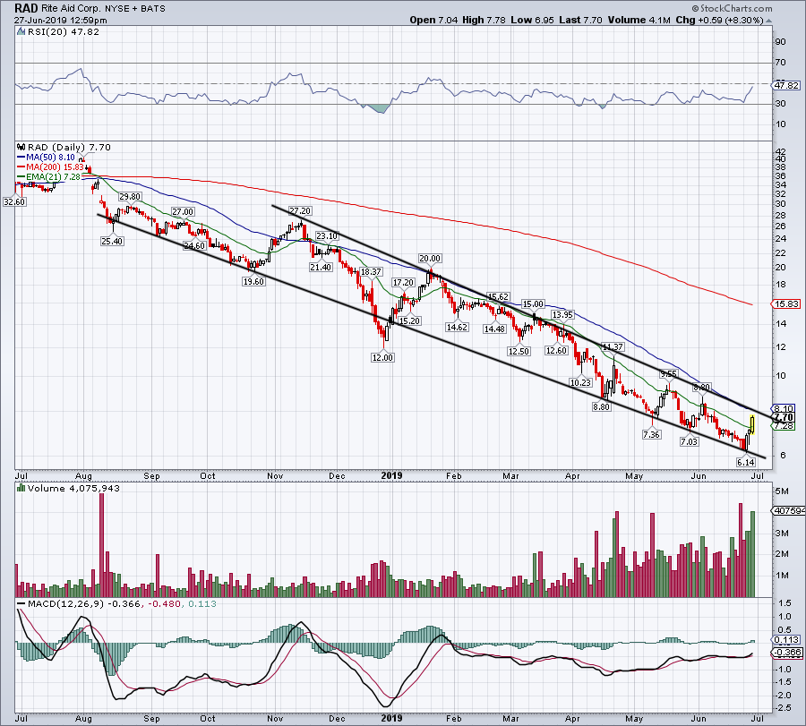Screen dimensions: 806x726
Task: Click the RSI panel icon beside RSI(20)
Action: 21,32
